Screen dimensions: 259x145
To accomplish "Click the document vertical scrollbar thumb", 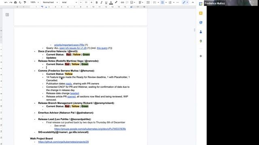I will coord(194,30).
